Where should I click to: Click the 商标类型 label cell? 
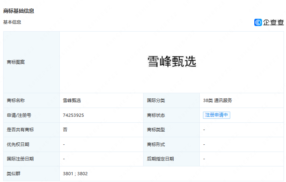click(171, 130)
